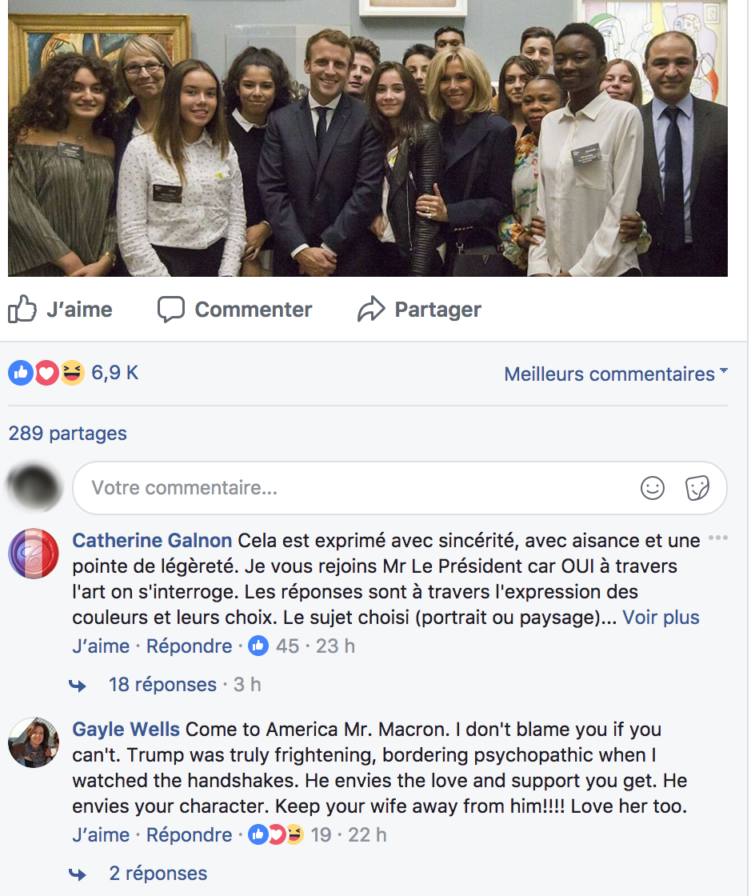Click the Partager share arrow icon
This screenshot has width=755, height=896.
click(371, 310)
